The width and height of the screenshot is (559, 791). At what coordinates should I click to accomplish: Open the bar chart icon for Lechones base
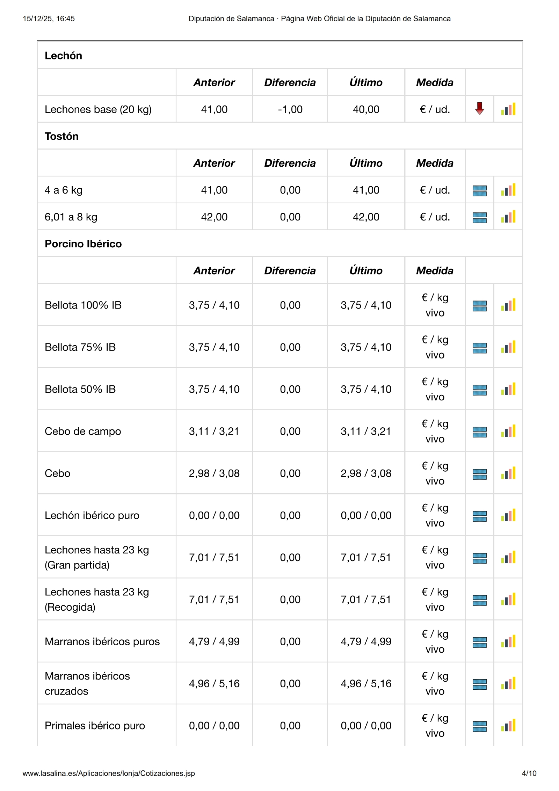tap(508, 109)
